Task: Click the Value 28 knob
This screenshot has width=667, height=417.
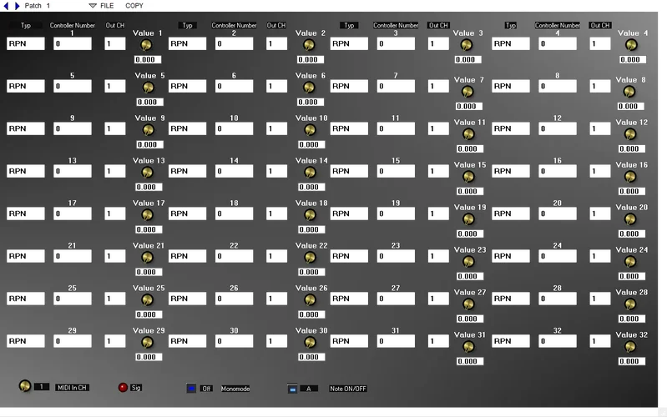Action: pos(630,304)
